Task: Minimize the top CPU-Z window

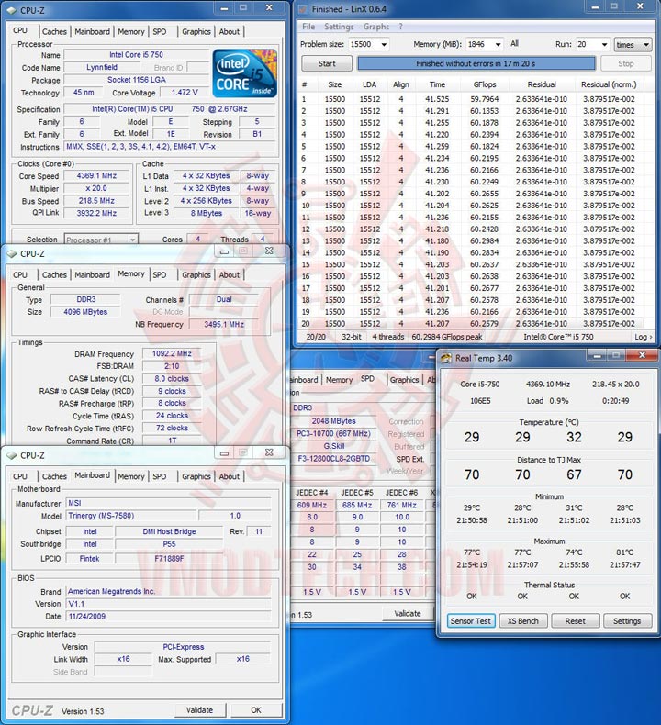Action: click(x=225, y=8)
